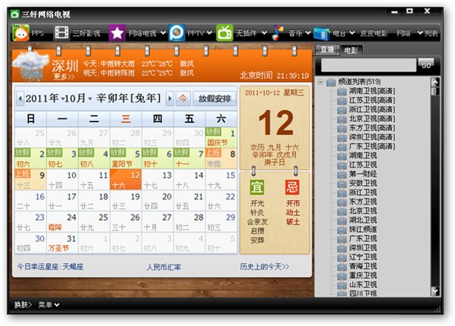Select the 辽宁卫视 channel

(x=362, y=257)
